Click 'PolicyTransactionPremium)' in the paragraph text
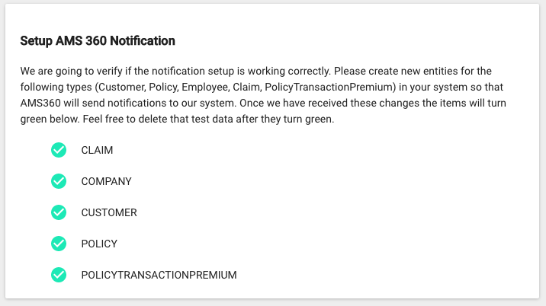This screenshot has height=306, width=546. click(x=330, y=87)
